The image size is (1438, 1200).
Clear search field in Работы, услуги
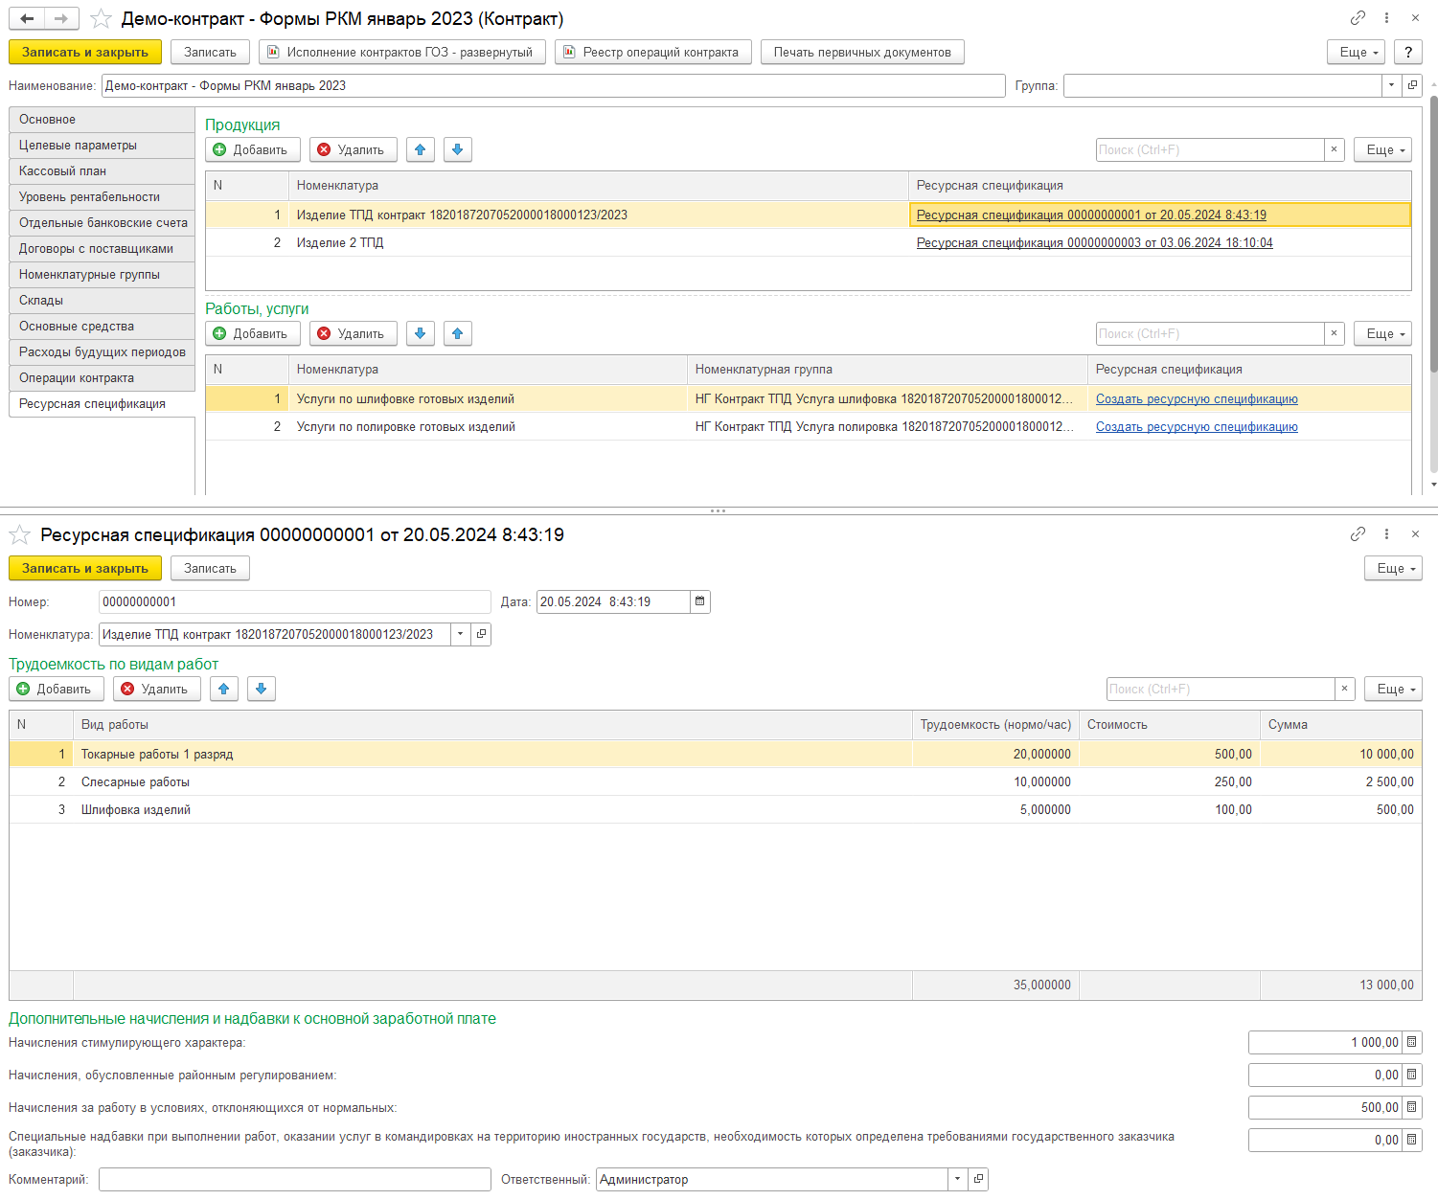1334,333
